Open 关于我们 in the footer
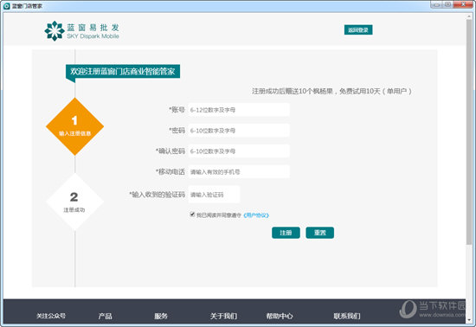Viewport: 476px width, 327px height. tap(224, 316)
